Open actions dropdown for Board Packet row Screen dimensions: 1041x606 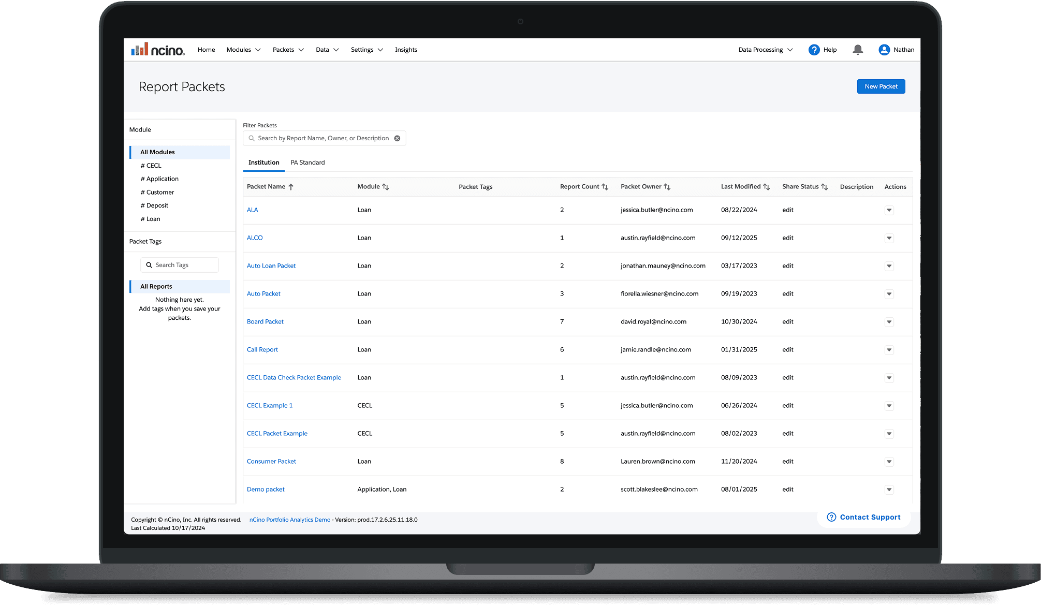(889, 322)
